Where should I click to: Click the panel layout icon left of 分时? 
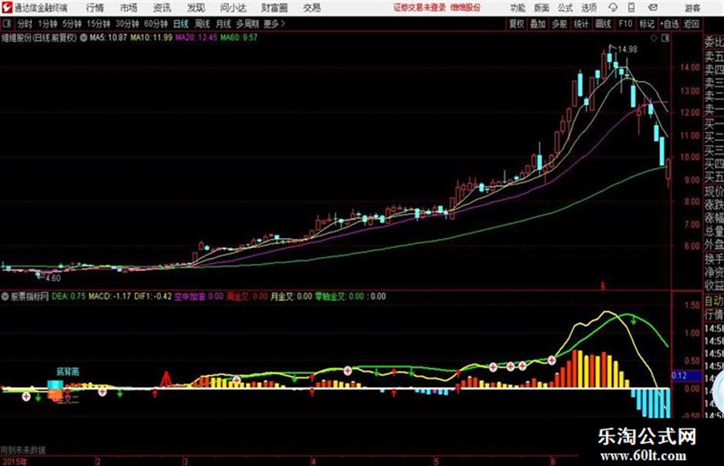tap(7, 24)
